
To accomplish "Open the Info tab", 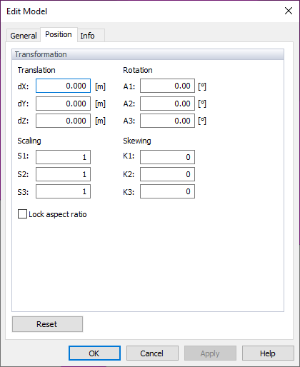I will (x=91, y=36).
